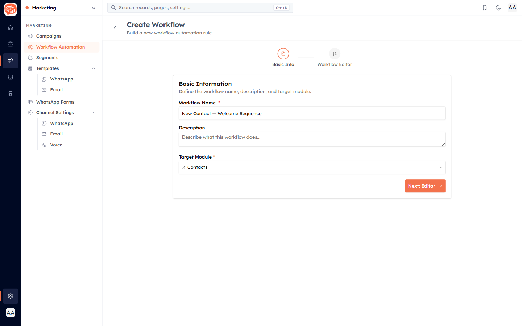Collapse the sidebar with double chevron
This screenshot has height=326, width=522.
94,8
